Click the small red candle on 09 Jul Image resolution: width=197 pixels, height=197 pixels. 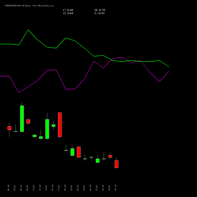tap(28, 121)
